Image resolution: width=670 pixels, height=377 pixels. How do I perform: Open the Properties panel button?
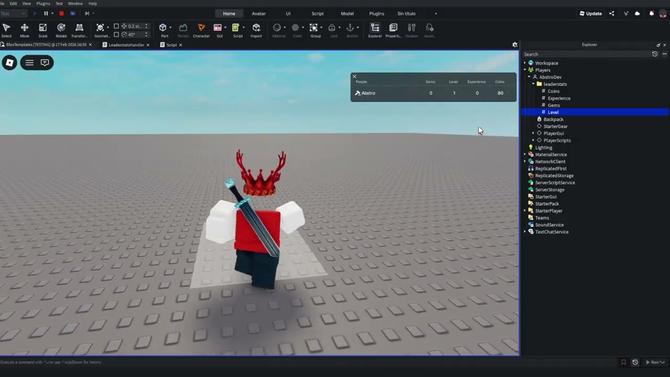pos(393,30)
